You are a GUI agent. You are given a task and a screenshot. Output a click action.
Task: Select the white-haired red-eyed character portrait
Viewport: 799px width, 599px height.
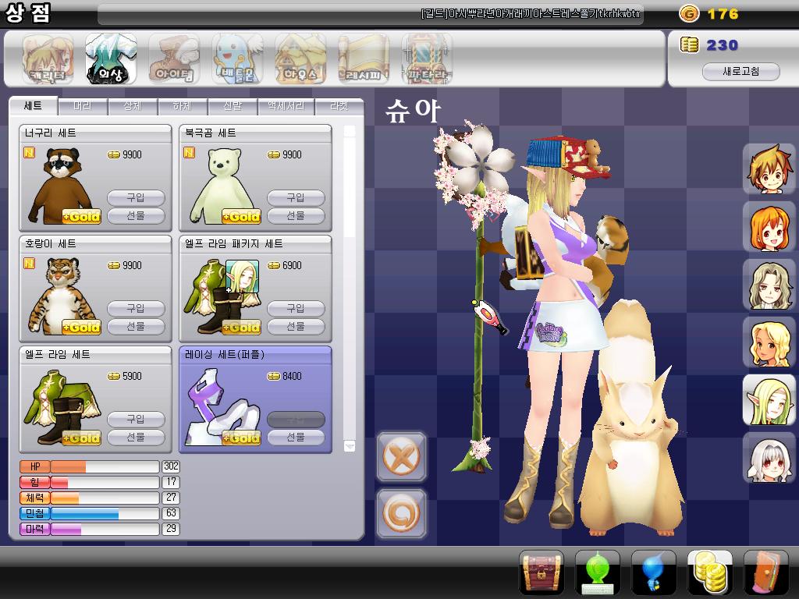coord(769,458)
